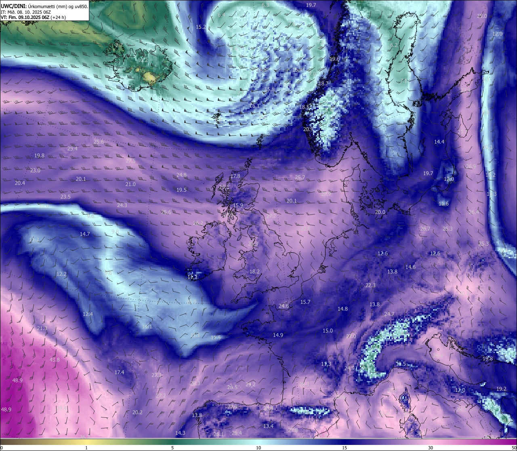
Task: Click the 25.0 value label at top right
Action: pyautogui.click(x=482, y=16)
